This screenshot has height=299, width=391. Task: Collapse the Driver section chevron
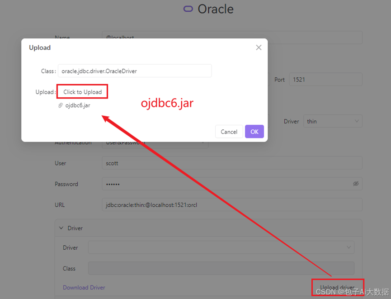(x=61, y=228)
